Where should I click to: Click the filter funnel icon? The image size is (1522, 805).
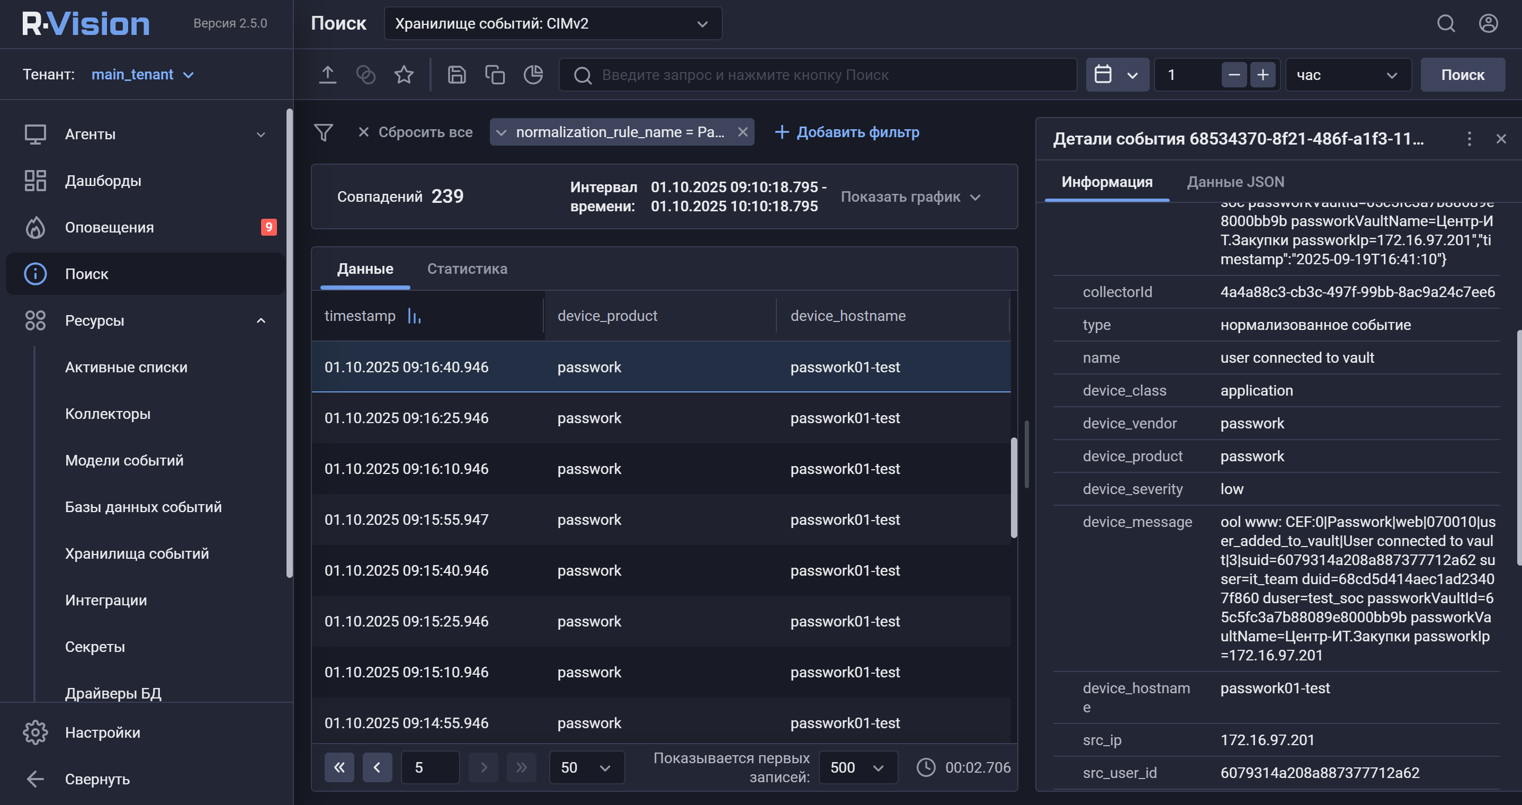pyautogui.click(x=323, y=132)
